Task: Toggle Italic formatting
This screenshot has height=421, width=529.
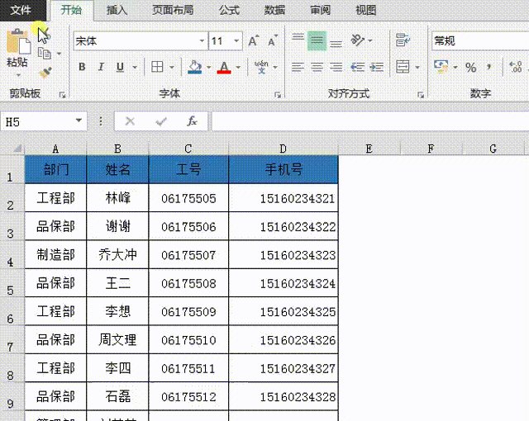Action: [x=101, y=67]
